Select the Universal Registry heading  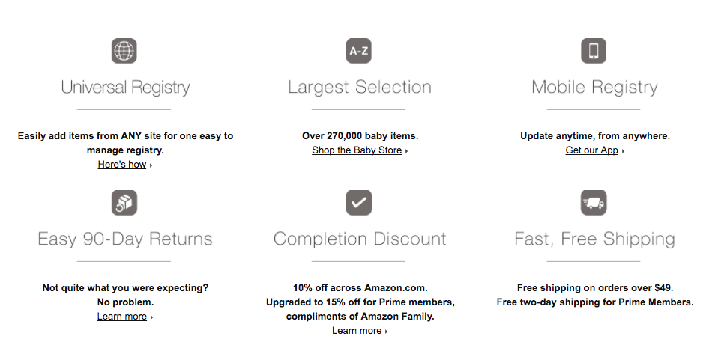pos(126,88)
